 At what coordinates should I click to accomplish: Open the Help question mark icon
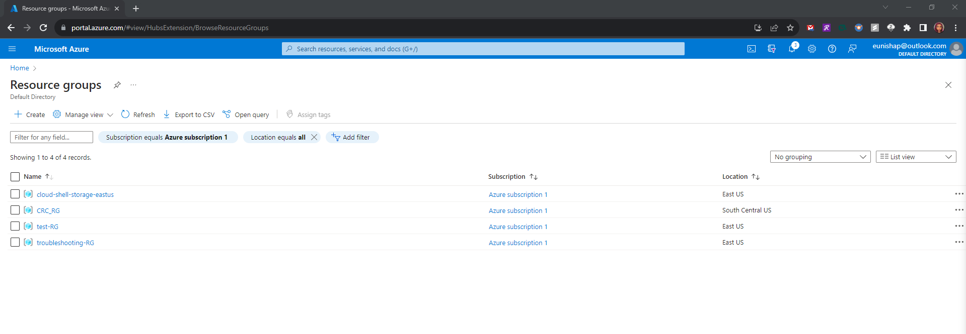pyautogui.click(x=832, y=49)
